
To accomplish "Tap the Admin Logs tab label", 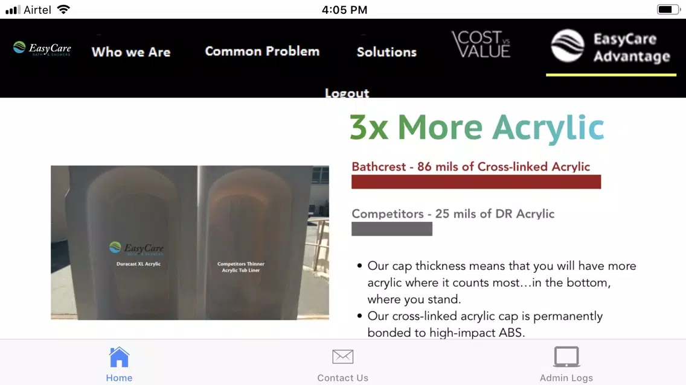I will [x=566, y=378].
